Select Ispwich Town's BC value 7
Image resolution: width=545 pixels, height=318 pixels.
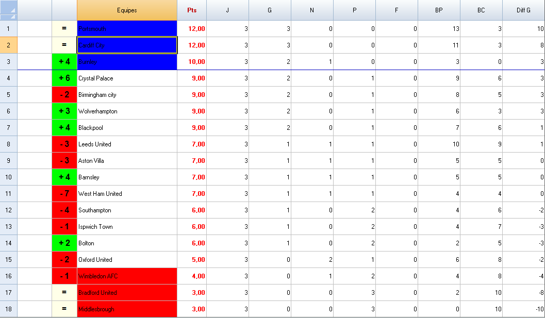point(481,227)
